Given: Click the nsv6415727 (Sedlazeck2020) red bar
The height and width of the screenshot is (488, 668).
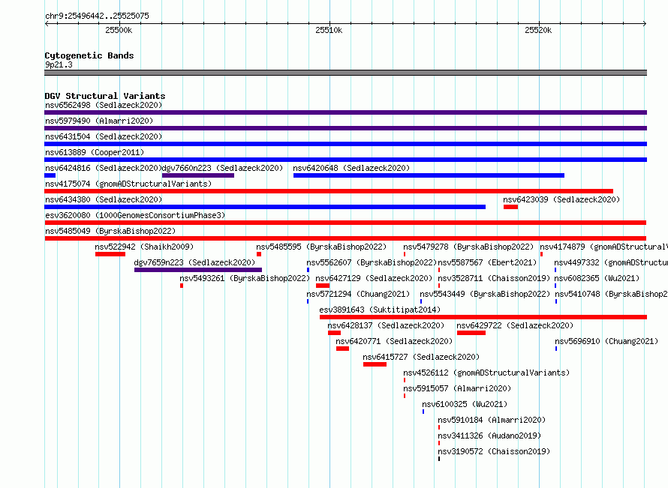Looking at the screenshot, I should coord(375,364).
